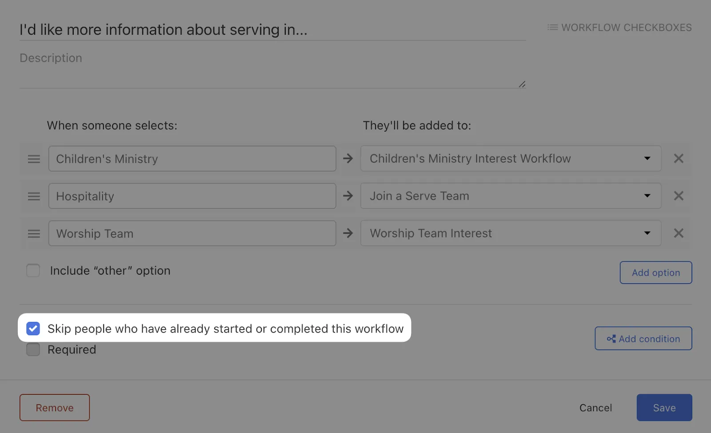Uncheck Skip people who already started workflow

click(33, 329)
